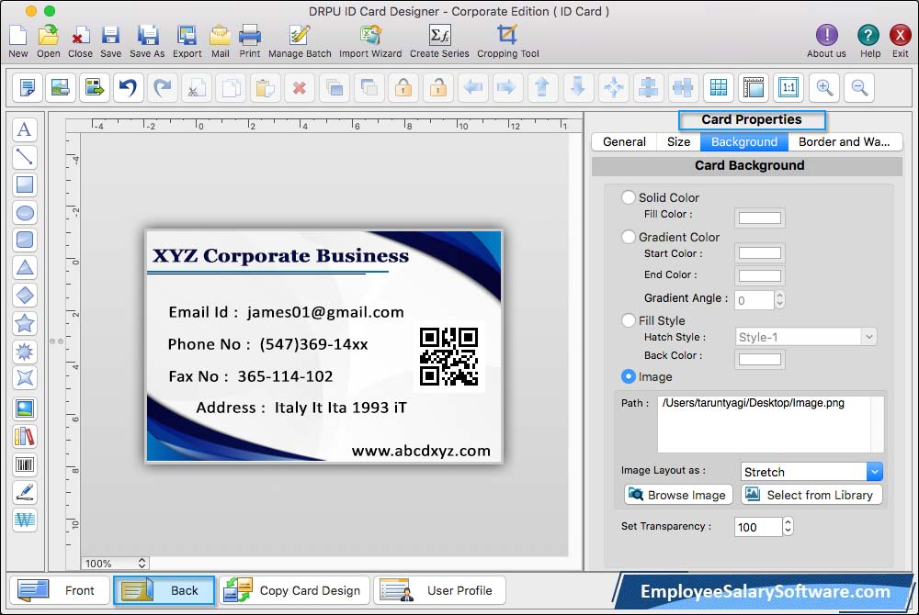Select the QR code on the card
This screenshot has width=919, height=615.
449,357
